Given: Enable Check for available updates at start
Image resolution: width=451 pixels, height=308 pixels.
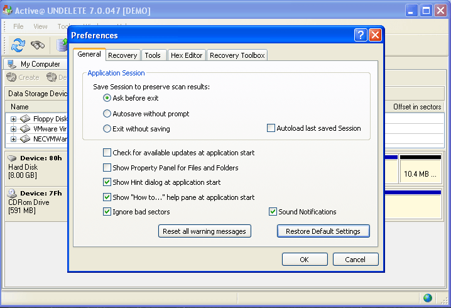Looking at the screenshot, I should coord(107,153).
